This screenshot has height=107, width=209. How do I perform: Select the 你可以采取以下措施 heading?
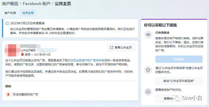click(160, 25)
